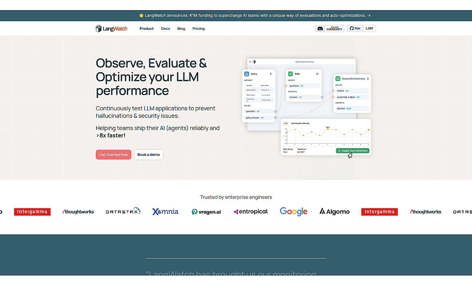The width and height of the screenshot is (472, 286).
Task: Click the Intergamma logo right after Algomo
Action: [x=379, y=212]
